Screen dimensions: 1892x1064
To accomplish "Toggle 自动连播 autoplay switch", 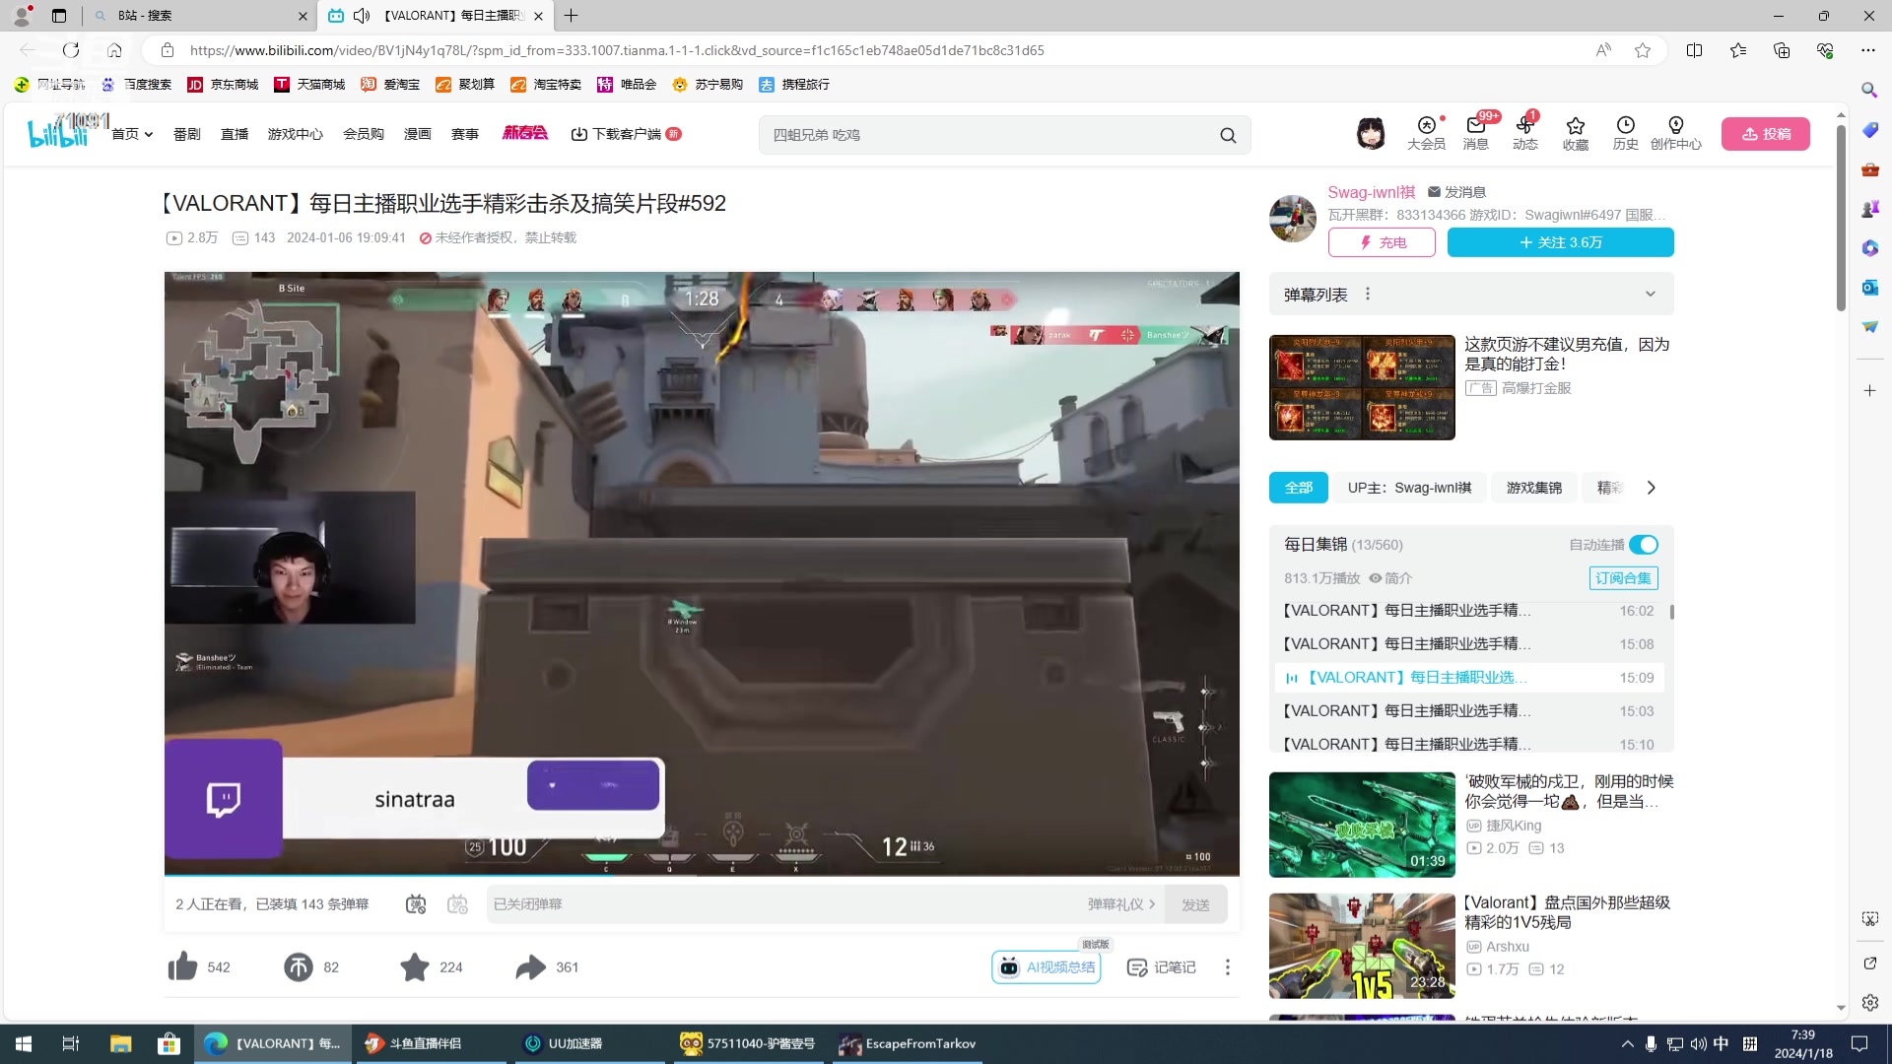I will pyautogui.click(x=1644, y=545).
